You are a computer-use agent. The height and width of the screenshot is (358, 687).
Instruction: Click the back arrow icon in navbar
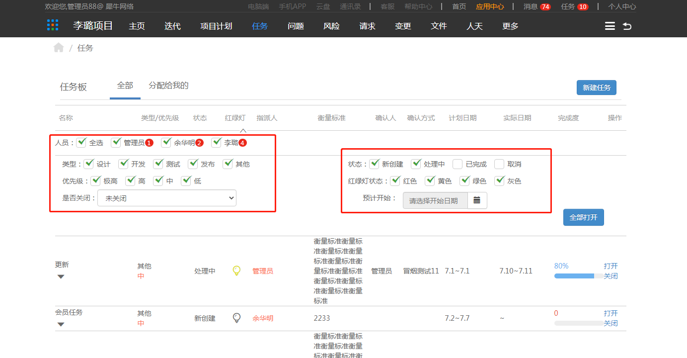(x=627, y=26)
